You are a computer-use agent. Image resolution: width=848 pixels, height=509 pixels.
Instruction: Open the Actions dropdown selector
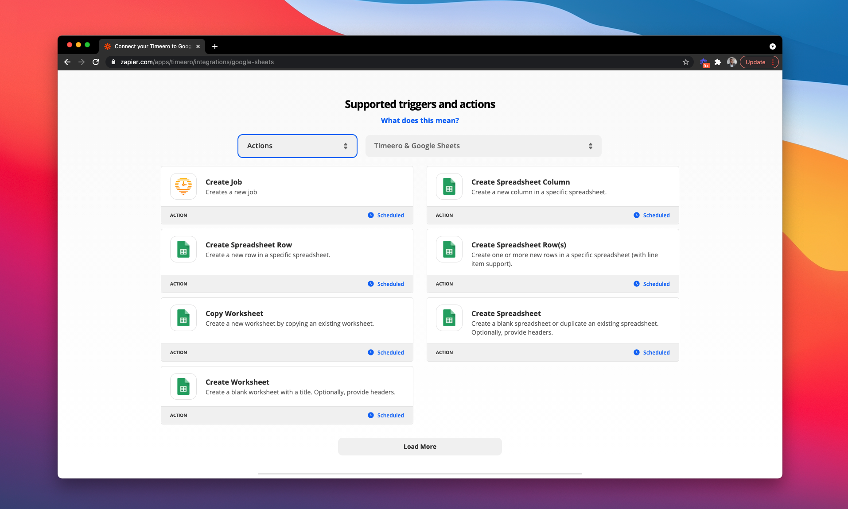coord(297,146)
